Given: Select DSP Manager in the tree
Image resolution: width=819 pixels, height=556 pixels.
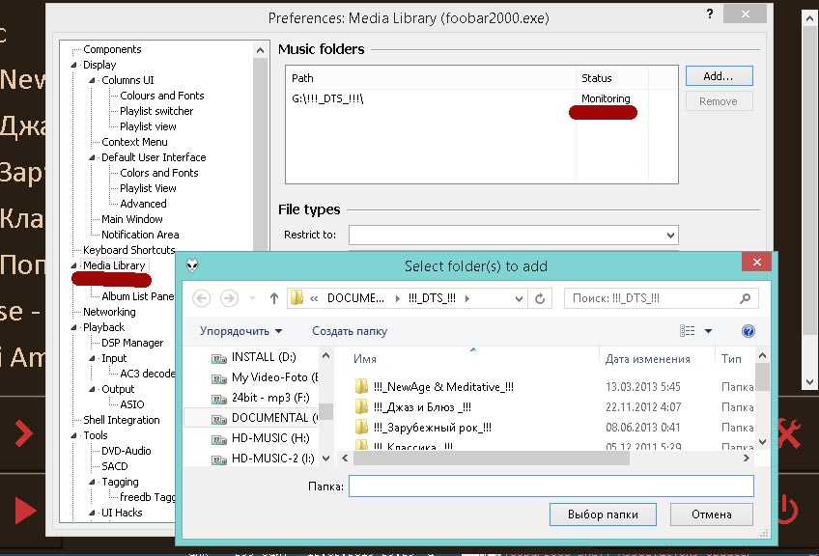Looking at the screenshot, I should (132, 343).
